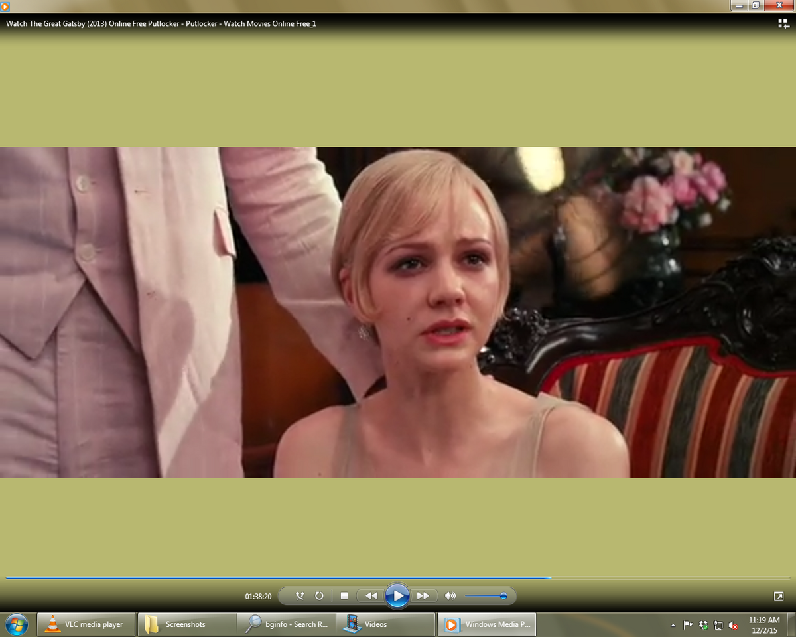Open bginfo Search Results taskbar button

coord(287,624)
